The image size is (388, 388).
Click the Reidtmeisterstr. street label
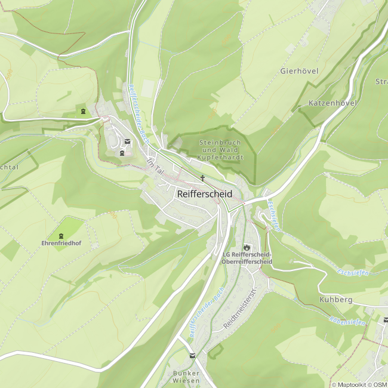click(240, 307)
